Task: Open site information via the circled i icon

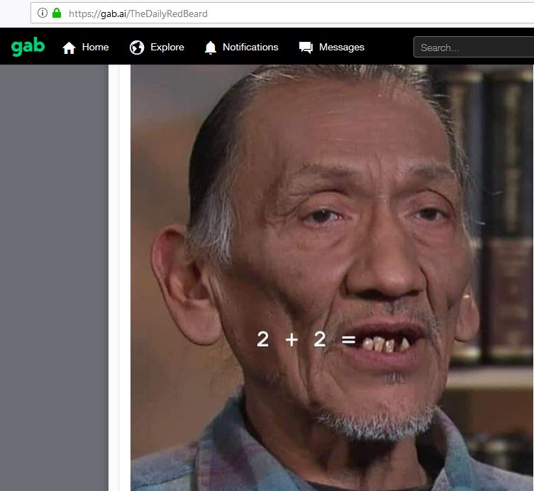Action: 43,13
